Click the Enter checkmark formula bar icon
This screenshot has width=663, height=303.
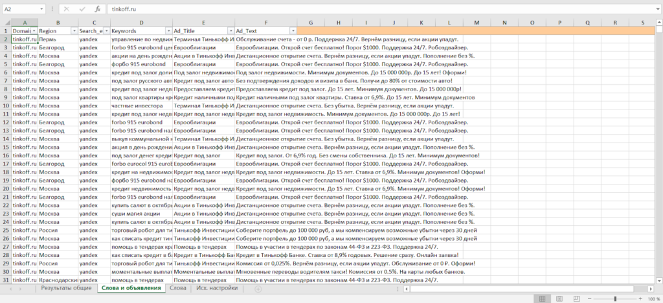(x=82, y=9)
